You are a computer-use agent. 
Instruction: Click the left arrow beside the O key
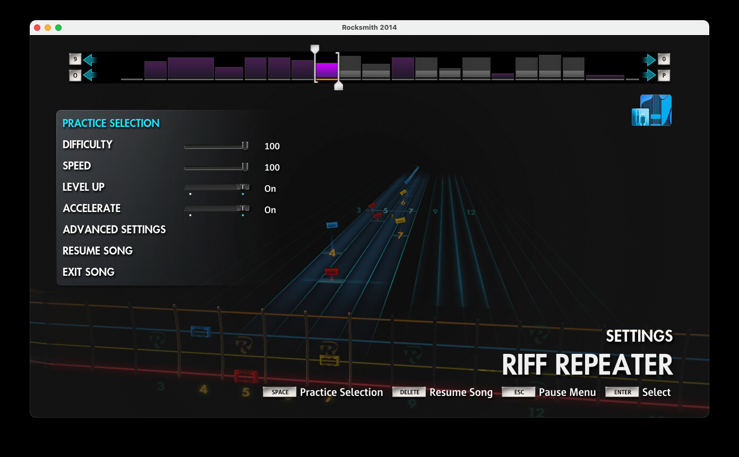pos(90,75)
